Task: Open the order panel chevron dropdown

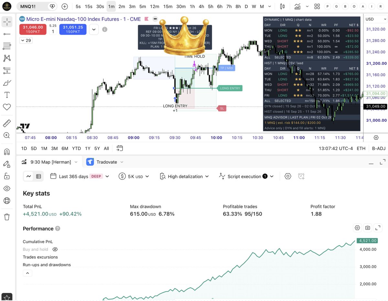Action: click(94, 29)
